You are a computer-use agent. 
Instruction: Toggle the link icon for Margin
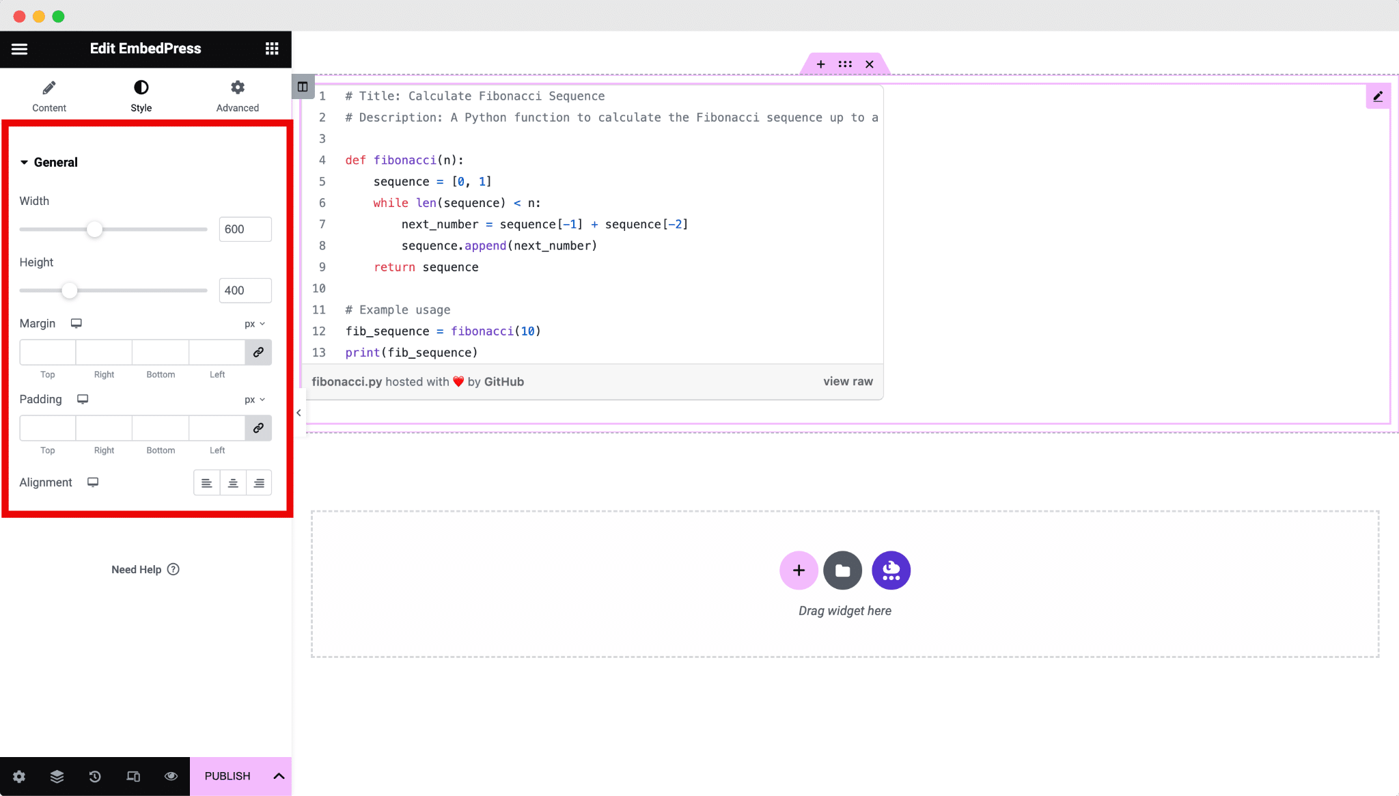tap(258, 352)
